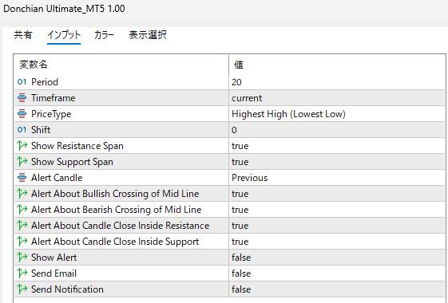Click the boolean arrow icon beside Show Resistance Span
This screenshot has height=303, width=448.
point(22,146)
